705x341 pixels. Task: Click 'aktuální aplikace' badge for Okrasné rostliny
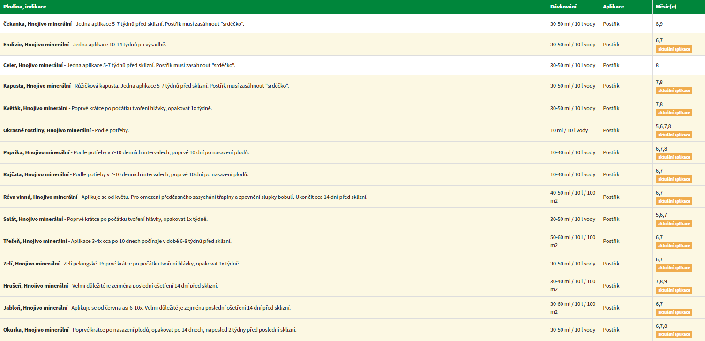674,135
